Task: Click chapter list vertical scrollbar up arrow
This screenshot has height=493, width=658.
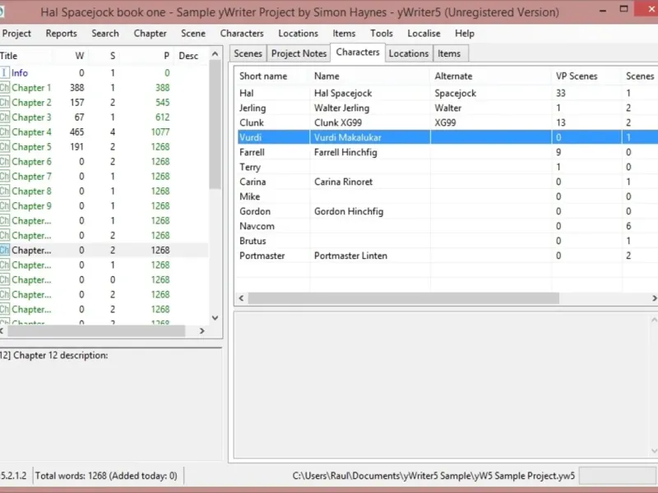Action: point(215,54)
